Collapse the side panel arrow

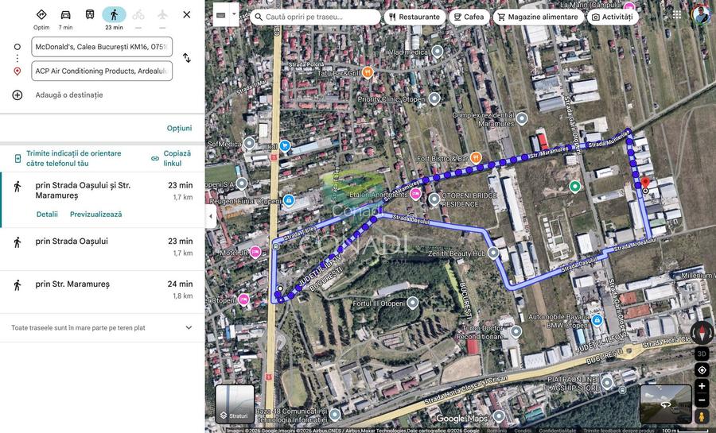coord(210,216)
